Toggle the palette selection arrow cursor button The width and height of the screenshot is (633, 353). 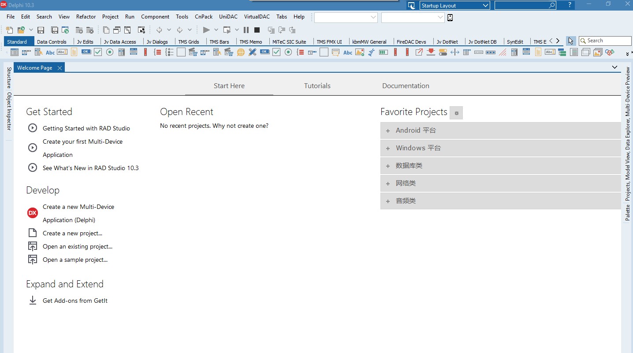[571, 41]
